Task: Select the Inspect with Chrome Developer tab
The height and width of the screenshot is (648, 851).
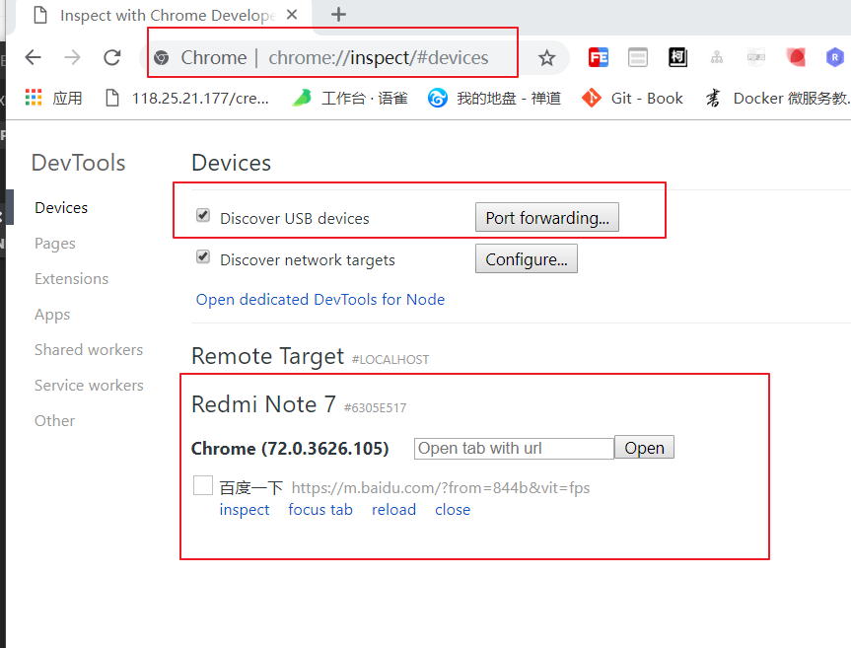Action: pos(163,15)
